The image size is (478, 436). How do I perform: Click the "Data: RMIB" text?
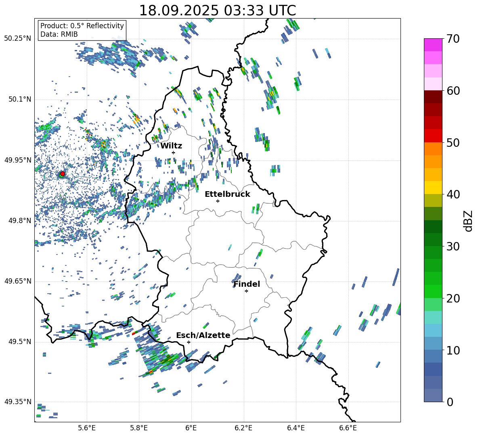(59, 34)
